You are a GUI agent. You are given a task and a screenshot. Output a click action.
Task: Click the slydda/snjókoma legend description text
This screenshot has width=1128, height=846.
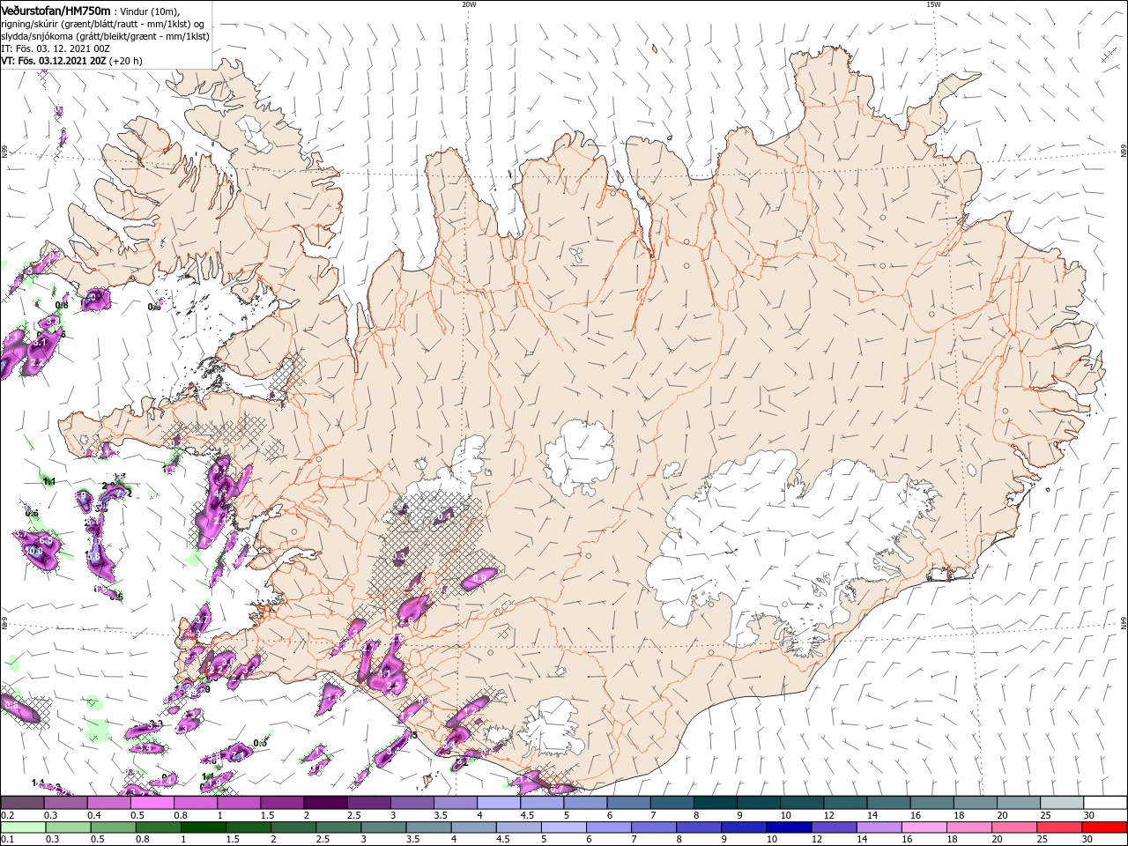coord(103,36)
